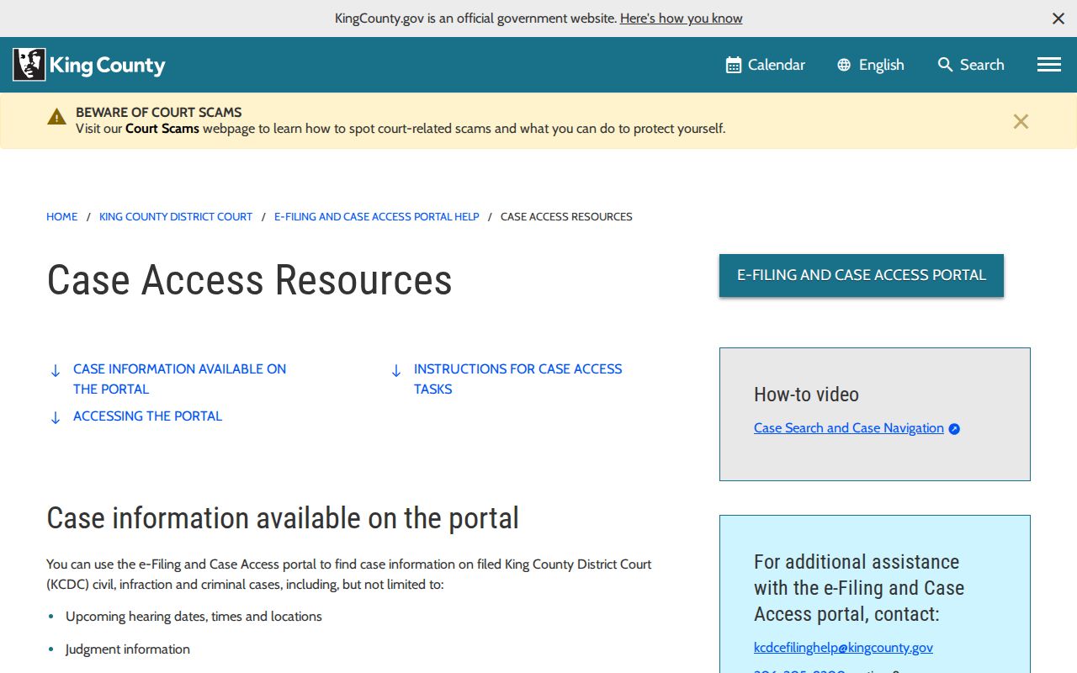
Task: Click the down arrow beside Case Information Available
Action: 56,370
